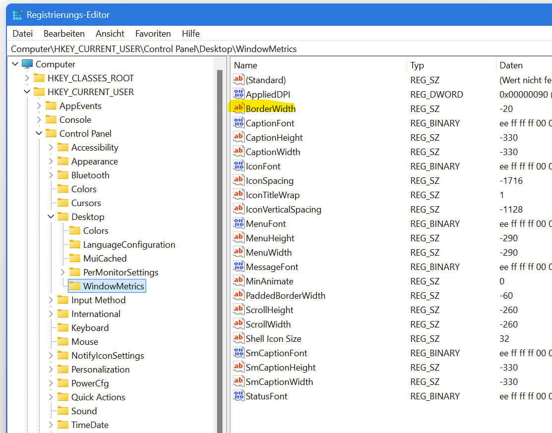The height and width of the screenshot is (433, 552).
Task: Select the Cursors key
Action: click(86, 203)
